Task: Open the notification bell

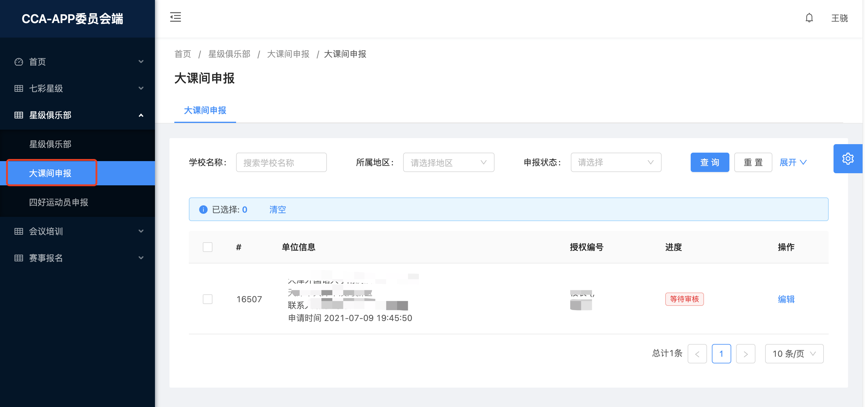Action: click(809, 18)
